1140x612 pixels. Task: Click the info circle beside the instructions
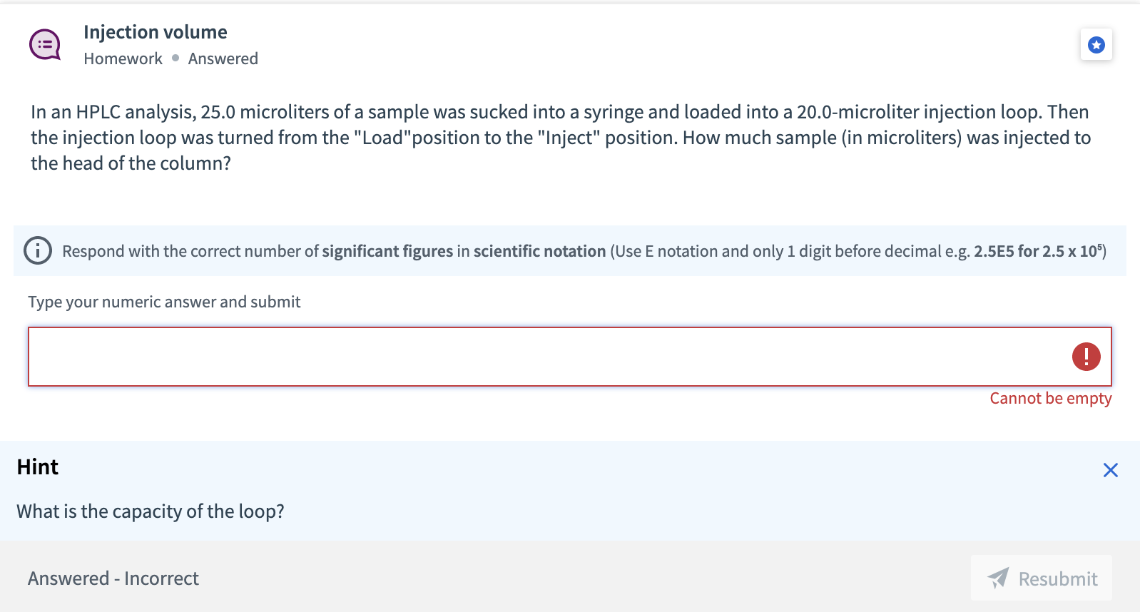tap(38, 251)
